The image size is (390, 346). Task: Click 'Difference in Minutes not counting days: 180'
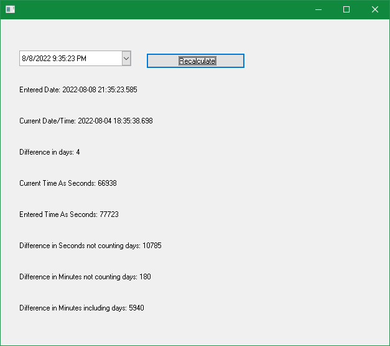click(x=85, y=277)
